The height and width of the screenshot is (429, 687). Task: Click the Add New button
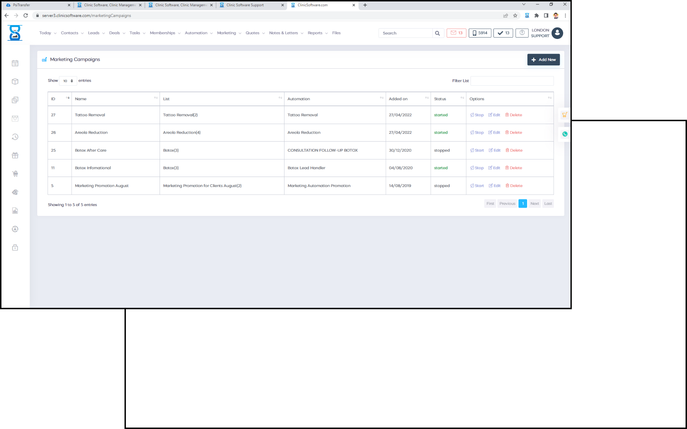click(543, 60)
